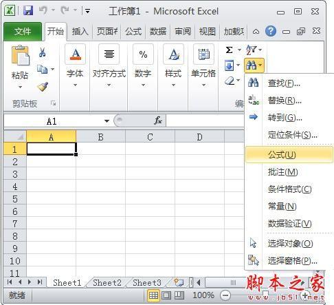This screenshot has width=334, height=305.
Task: Switch to the Insert tab (插入)
Action: point(80,32)
